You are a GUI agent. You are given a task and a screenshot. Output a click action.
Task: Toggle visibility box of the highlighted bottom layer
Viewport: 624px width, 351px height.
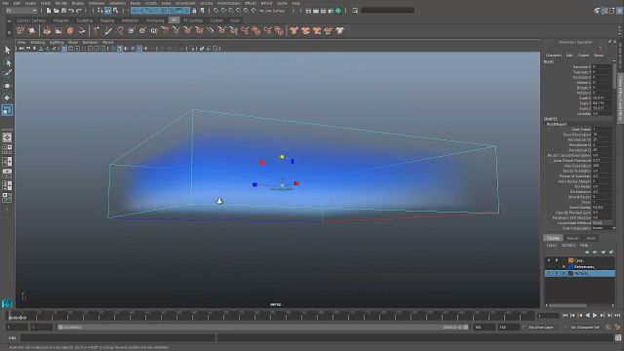click(x=549, y=273)
